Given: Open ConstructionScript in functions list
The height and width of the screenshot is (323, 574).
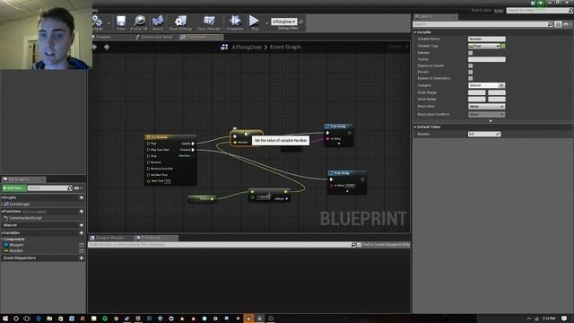Looking at the screenshot, I should (x=25, y=218).
